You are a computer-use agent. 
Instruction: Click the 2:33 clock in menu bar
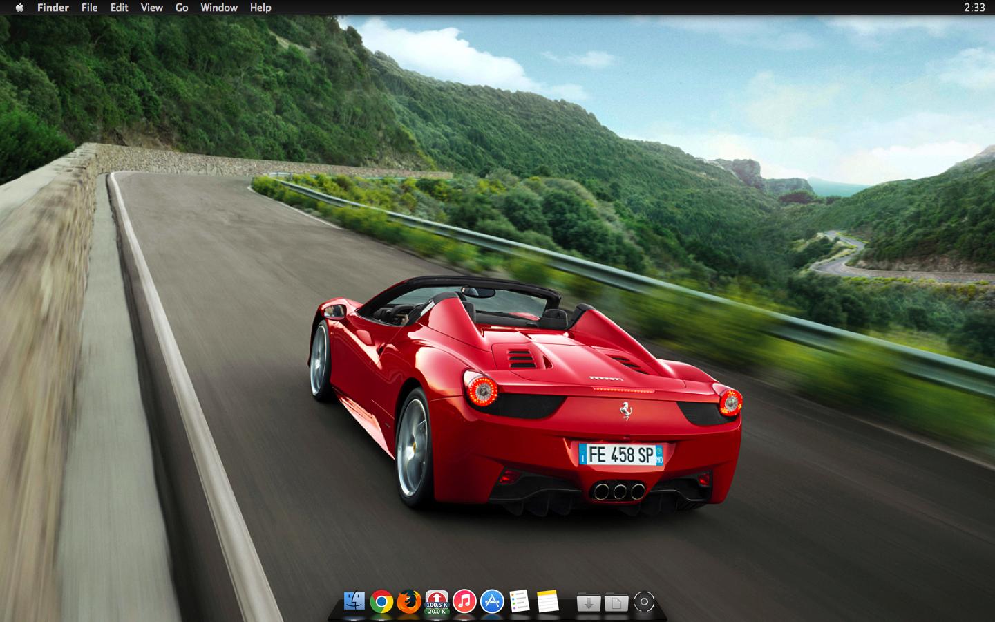tap(974, 8)
